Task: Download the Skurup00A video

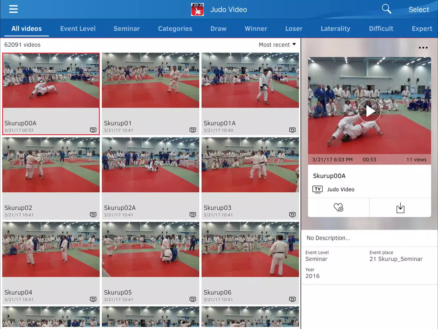Action: tap(400, 208)
